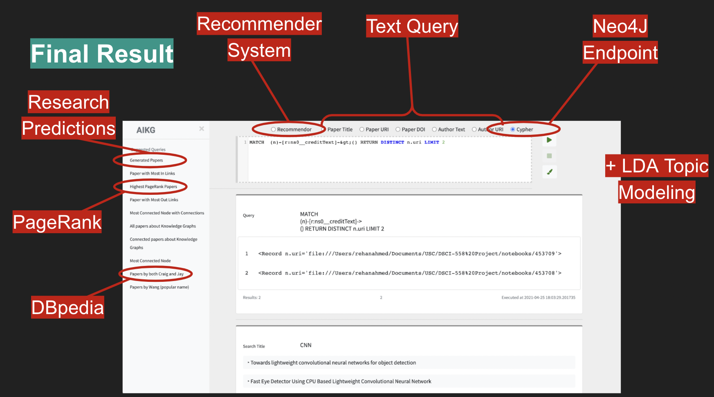The width and height of the screenshot is (714, 397).
Task: Select the Author Text radio option
Action: [x=434, y=129]
